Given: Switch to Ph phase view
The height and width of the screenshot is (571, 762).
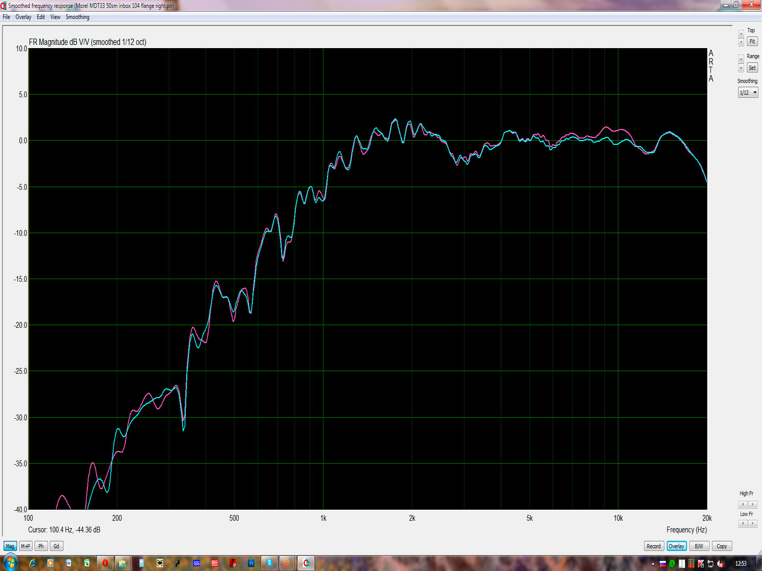Looking at the screenshot, I should (41, 546).
